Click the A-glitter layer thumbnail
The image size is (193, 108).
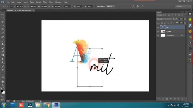point(163,31)
